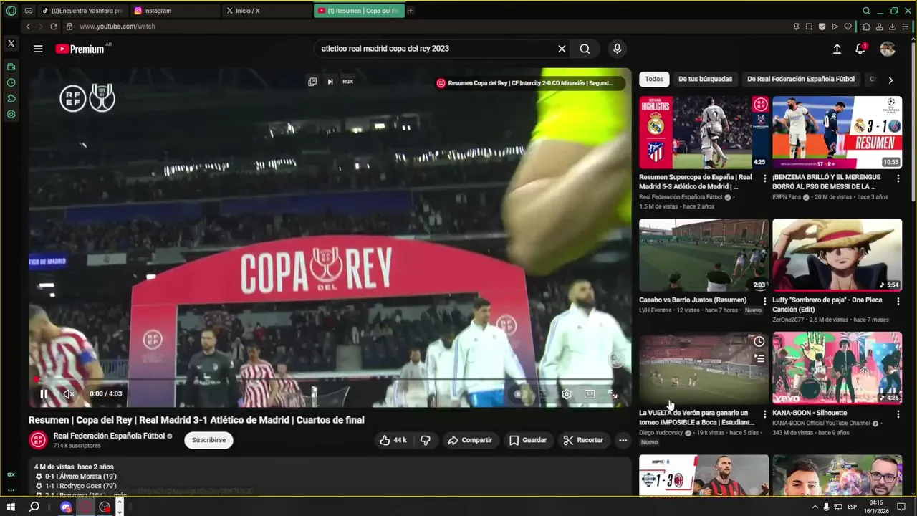917x516 pixels.
Task: Pause the video playback
Action: [44, 393]
